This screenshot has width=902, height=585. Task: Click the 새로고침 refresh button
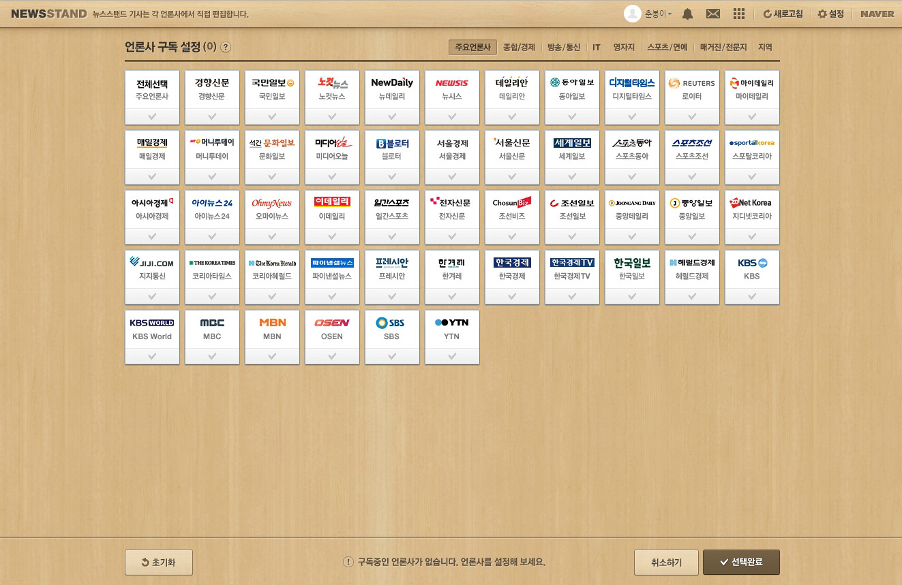tap(783, 14)
